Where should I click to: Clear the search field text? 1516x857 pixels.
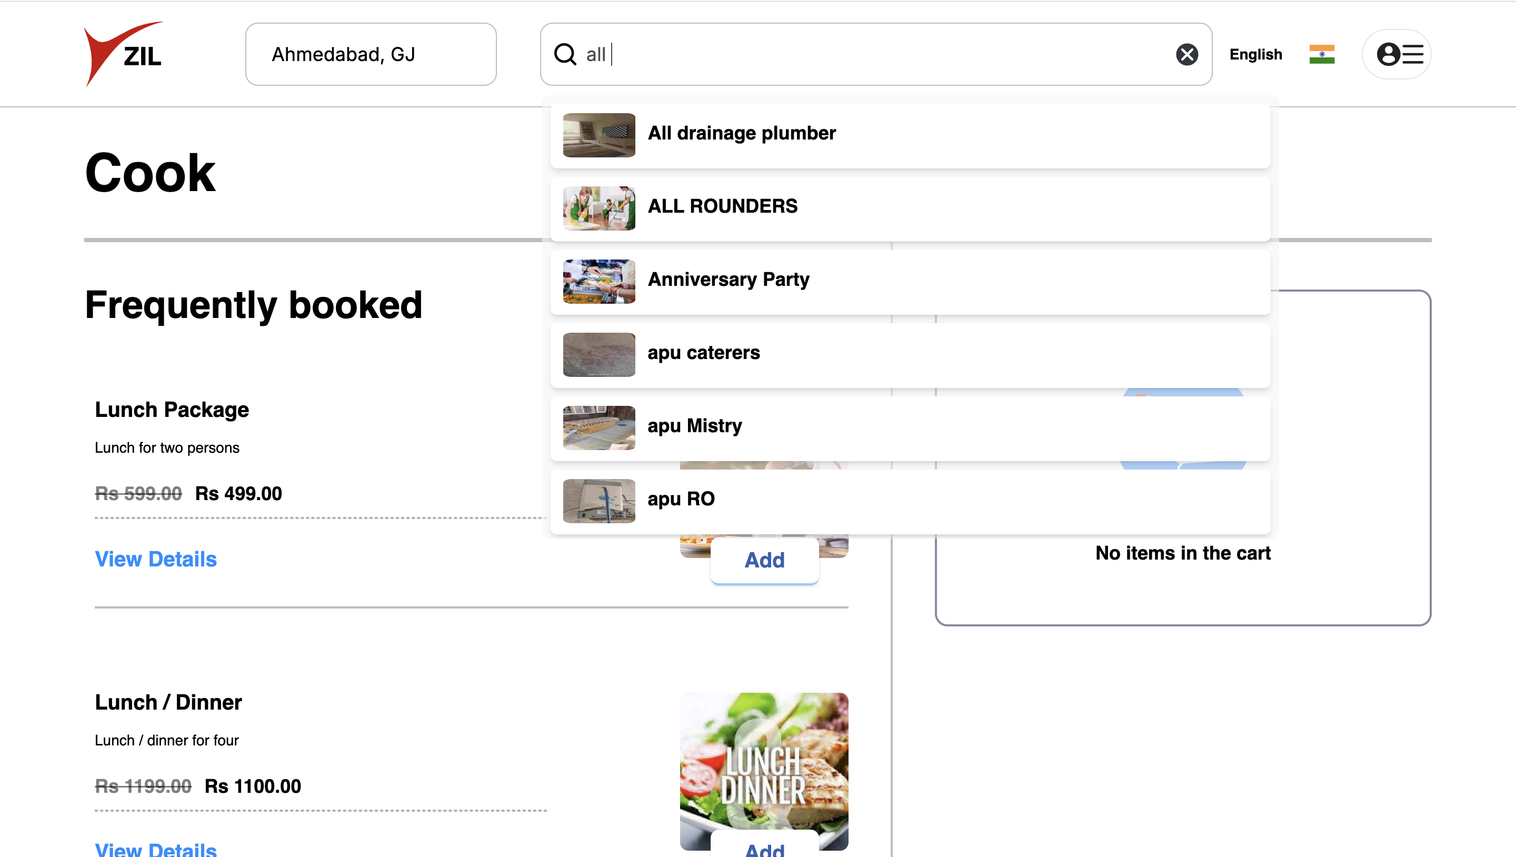click(1186, 54)
